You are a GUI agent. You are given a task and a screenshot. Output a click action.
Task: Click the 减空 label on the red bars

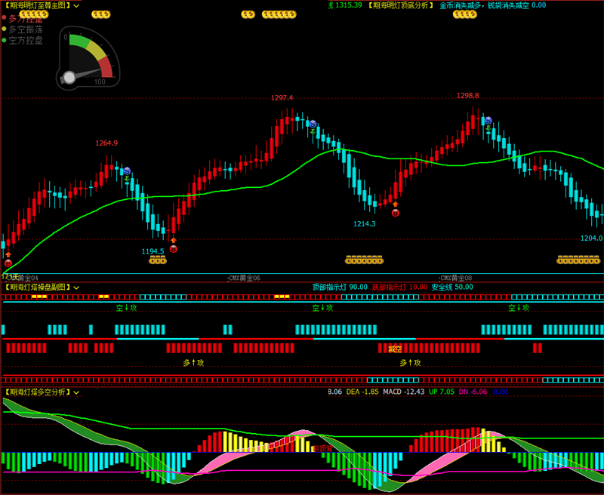click(395, 349)
